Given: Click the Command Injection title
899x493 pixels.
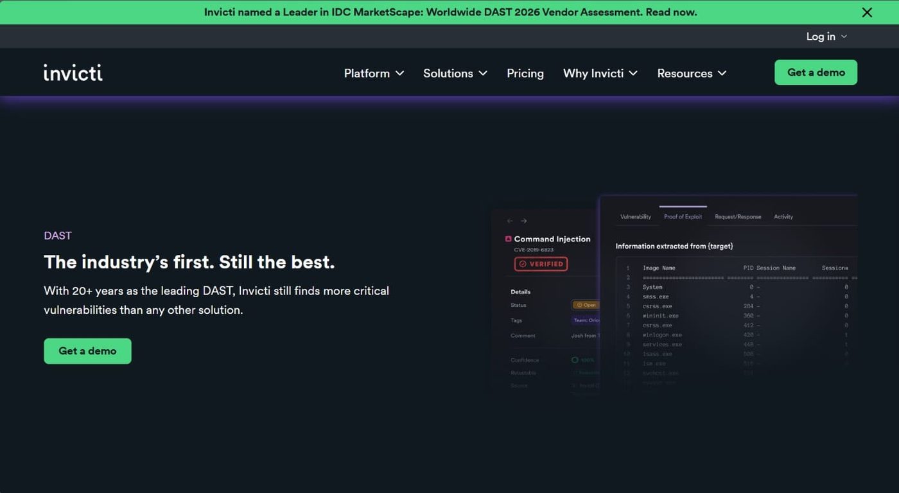Looking at the screenshot, I should point(552,239).
